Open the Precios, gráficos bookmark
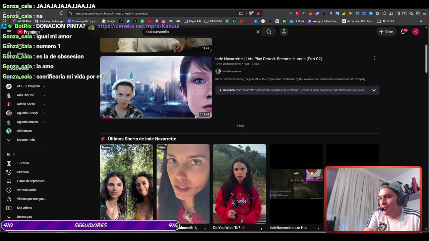The width and height of the screenshot is (429, 241). (x=82, y=21)
